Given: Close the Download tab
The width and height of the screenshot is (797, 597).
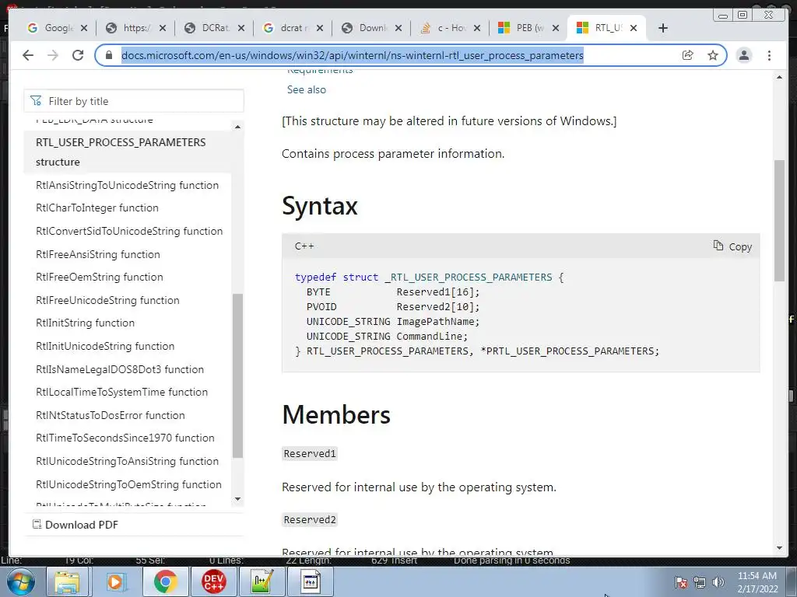Looking at the screenshot, I should pos(398,28).
